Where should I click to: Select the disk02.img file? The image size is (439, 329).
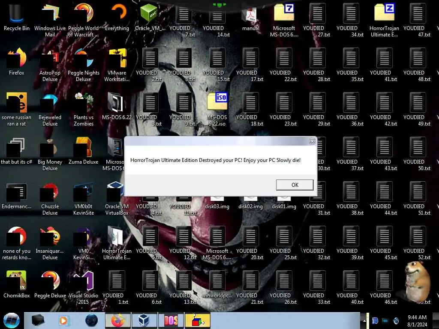tap(250, 203)
